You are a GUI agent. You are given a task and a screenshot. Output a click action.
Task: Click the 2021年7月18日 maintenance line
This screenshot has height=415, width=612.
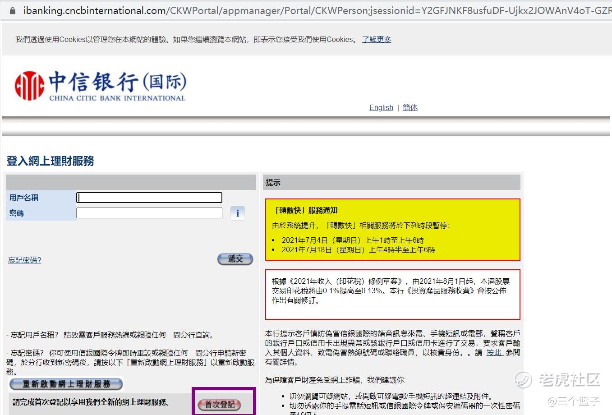tap(358, 249)
